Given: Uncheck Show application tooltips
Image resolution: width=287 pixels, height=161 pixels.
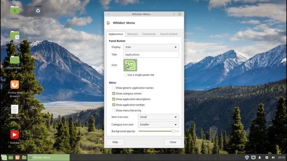Looking at the screenshot, I should point(113,105).
